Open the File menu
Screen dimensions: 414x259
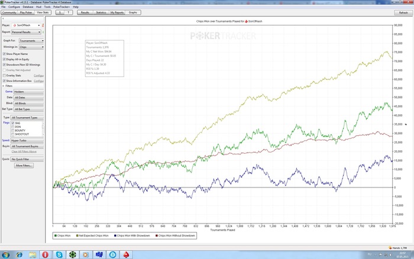pyautogui.click(x=3, y=7)
